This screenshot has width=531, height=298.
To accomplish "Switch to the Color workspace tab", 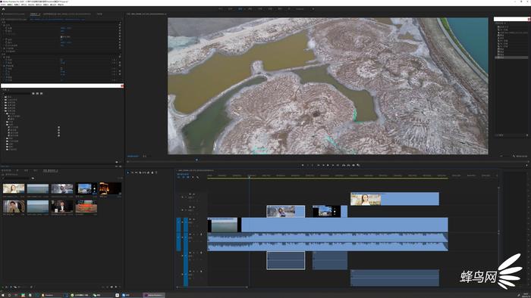I will [250, 9].
